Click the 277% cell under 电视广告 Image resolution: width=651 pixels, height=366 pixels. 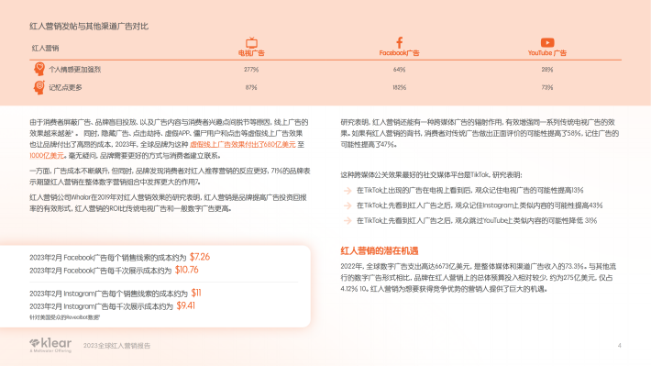coord(251,70)
